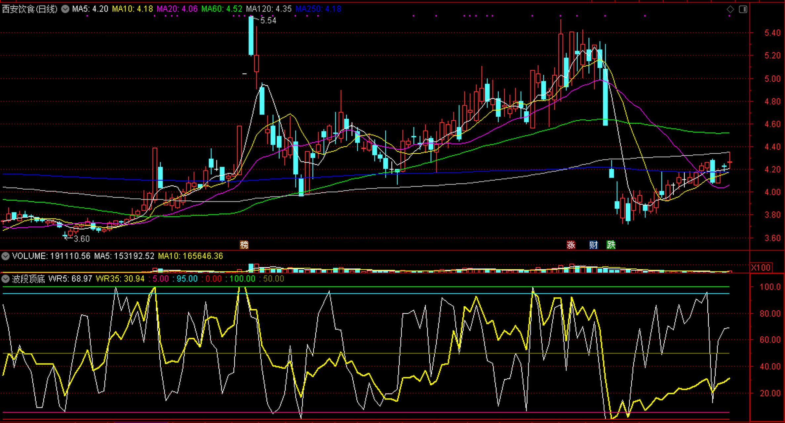Toggle the side panel layout icon
This screenshot has height=423, width=785.
(743, 9)
